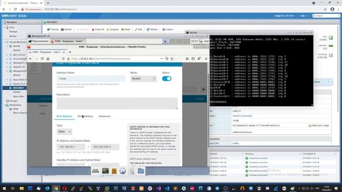Open a new Firefox tab
342x192 pixels.
70,52
